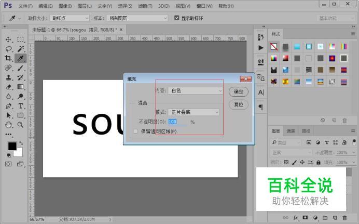Select the Magic Wand tool
This screenshot has width=359, height=224.
tap(21, 49)
